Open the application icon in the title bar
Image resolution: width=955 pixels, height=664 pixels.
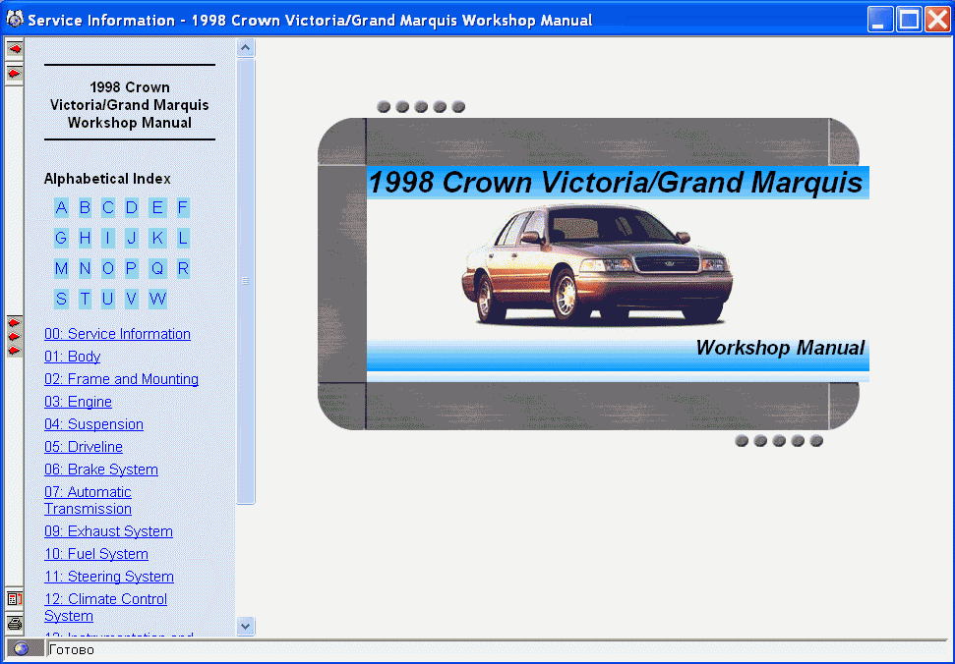coord(14,20)
